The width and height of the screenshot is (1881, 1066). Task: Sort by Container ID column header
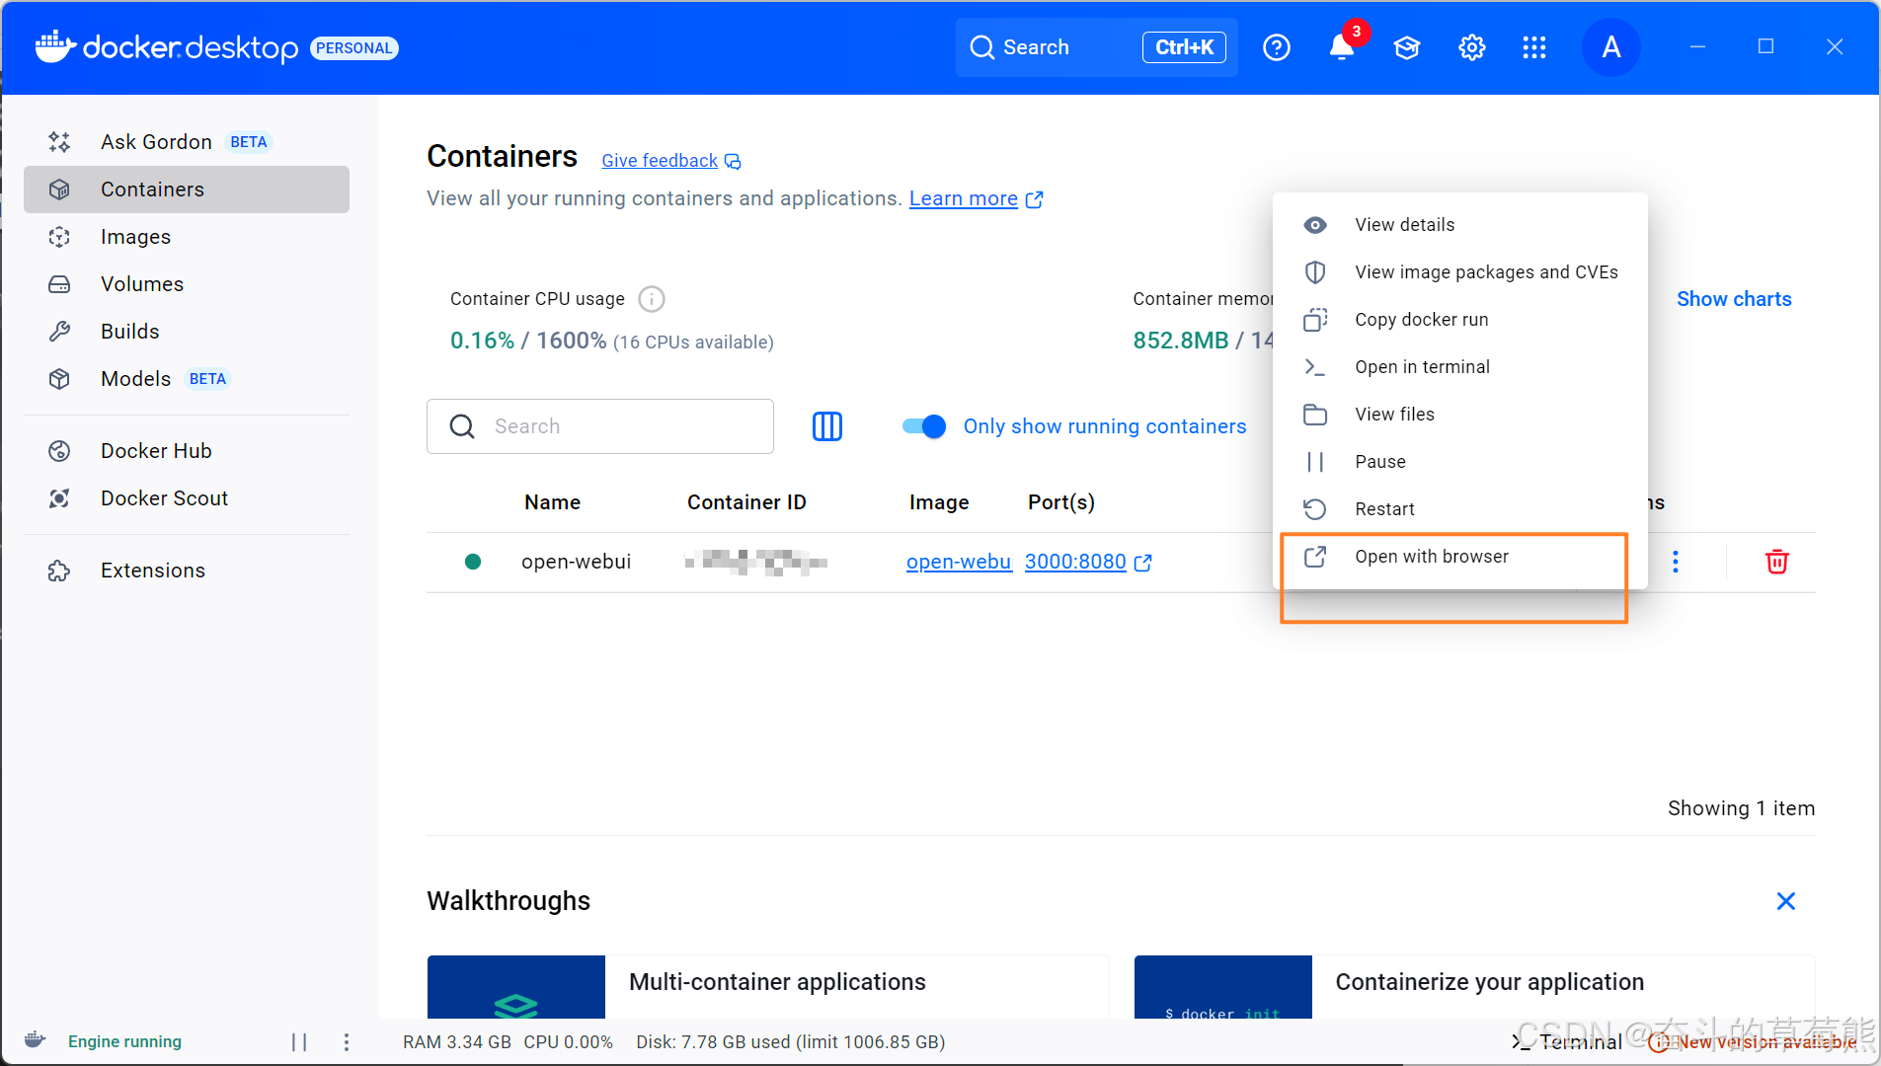coord(746,502)
